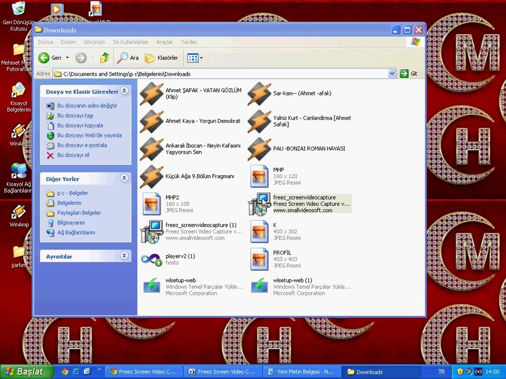The image size is (506, 379).
Task: Open the Görünüm menu
Action: point(94,42)
